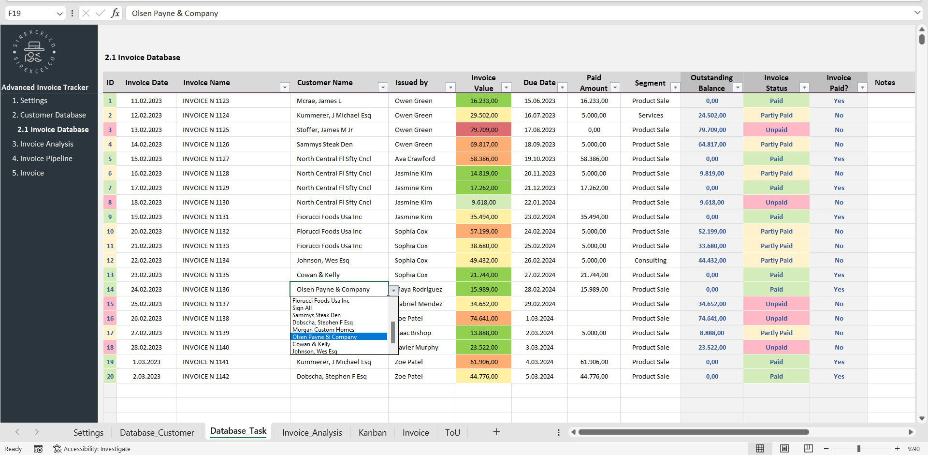Open 4. Invoice Pipeline from sidebar menu
This screenshot has width=928, height=455.
[42, 158]
